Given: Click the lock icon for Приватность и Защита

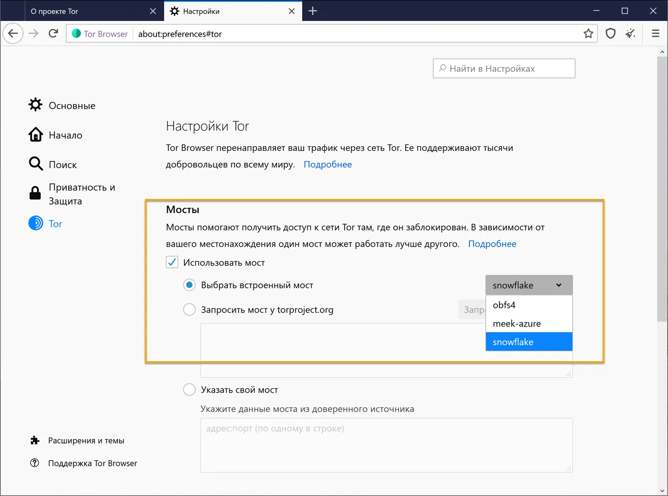Looking at the screenshot, I should pos(35,193).
